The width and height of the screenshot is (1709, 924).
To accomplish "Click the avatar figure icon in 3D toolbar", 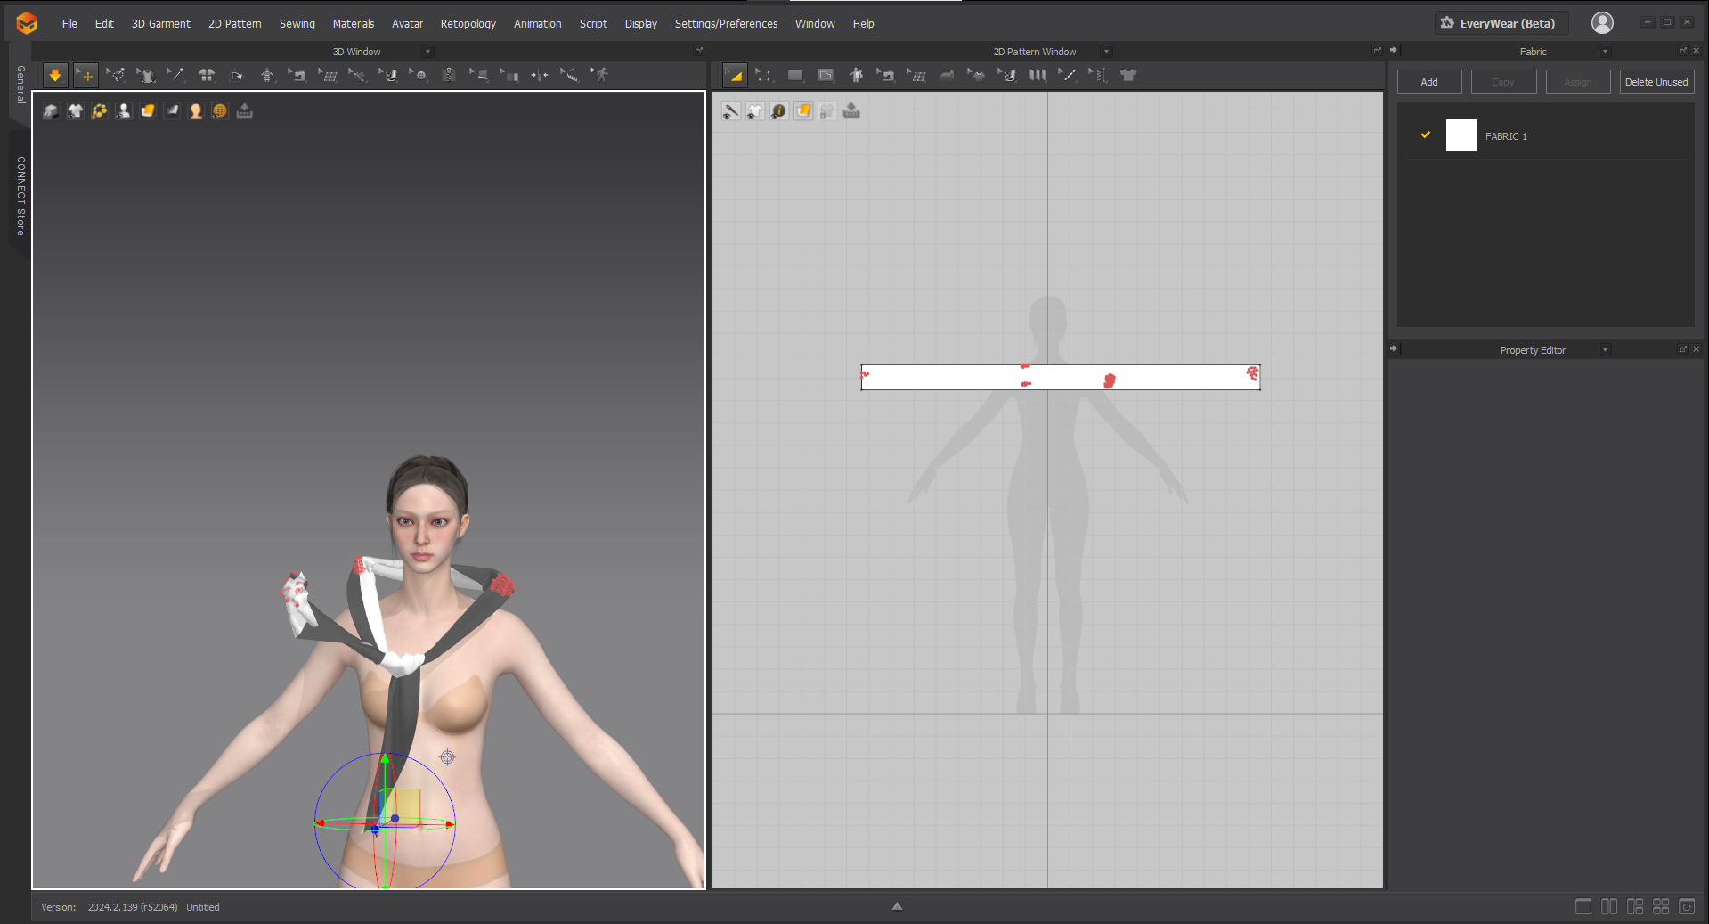I will coord(267,76).
